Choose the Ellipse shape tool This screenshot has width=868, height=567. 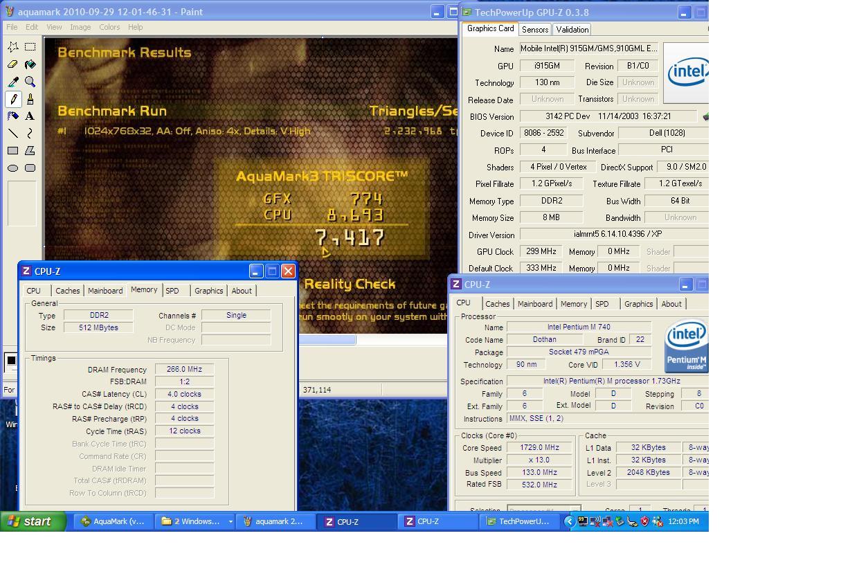(x=13, y=168)
